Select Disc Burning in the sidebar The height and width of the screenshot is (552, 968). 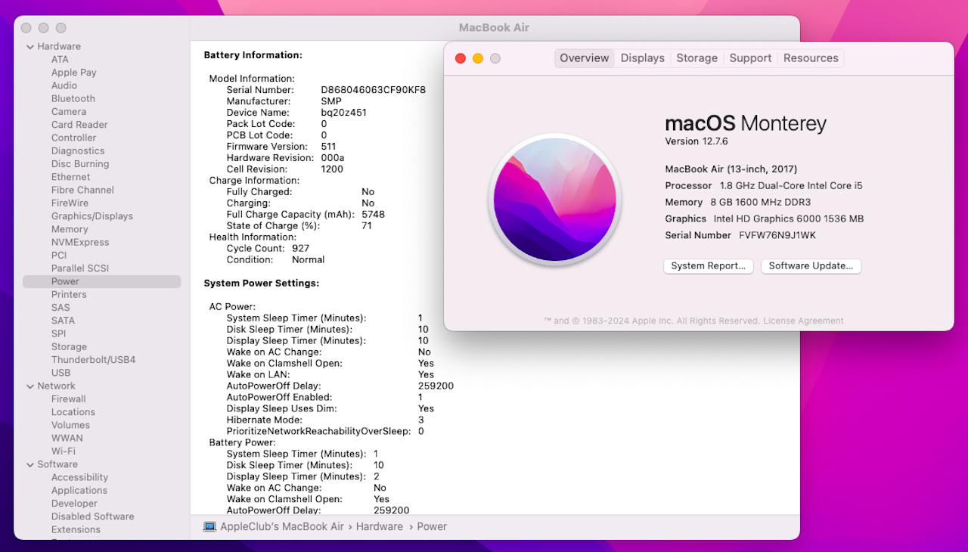tap(80, 164)
